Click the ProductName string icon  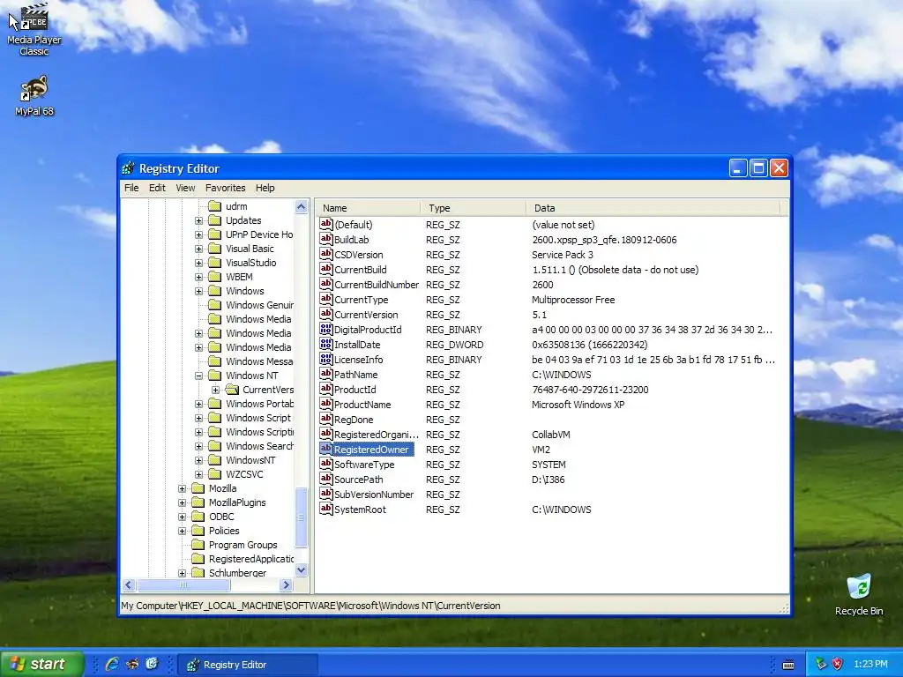click(326, 404)
